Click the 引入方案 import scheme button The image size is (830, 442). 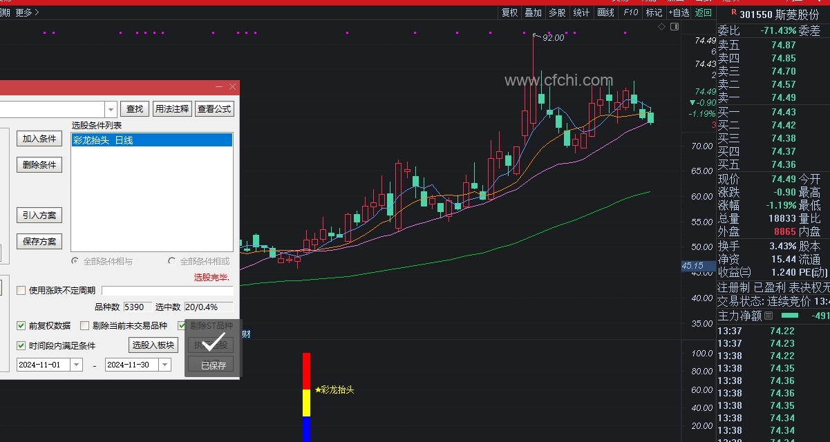[39, 215]
